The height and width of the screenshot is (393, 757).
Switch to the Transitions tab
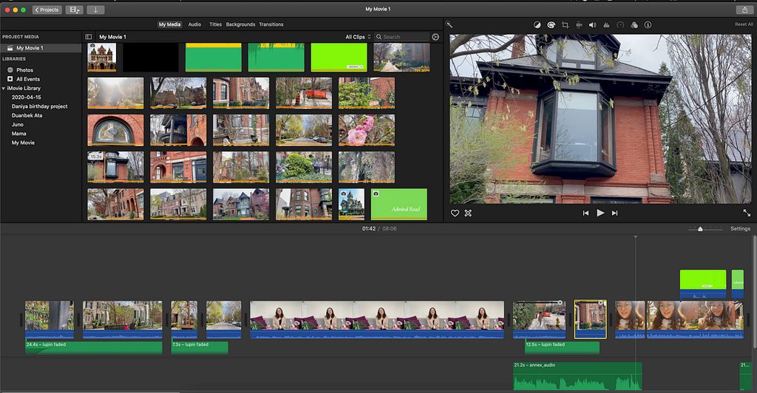[x=271, y=24]
